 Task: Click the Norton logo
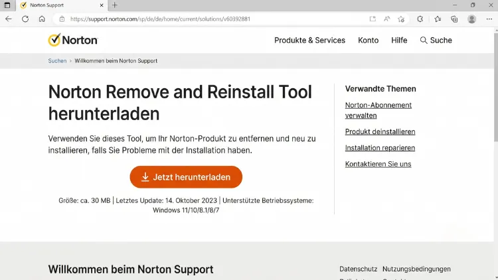click(x=73, y=40)
